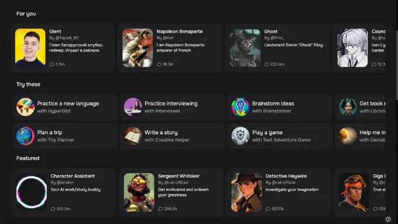398x224 pixels.
Task: Click "I am Napoleon Bonaparte" description
Action: click(180, 47)
